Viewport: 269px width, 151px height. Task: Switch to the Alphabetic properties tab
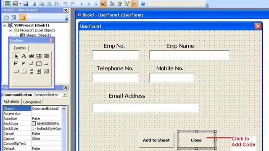point(11,102)
